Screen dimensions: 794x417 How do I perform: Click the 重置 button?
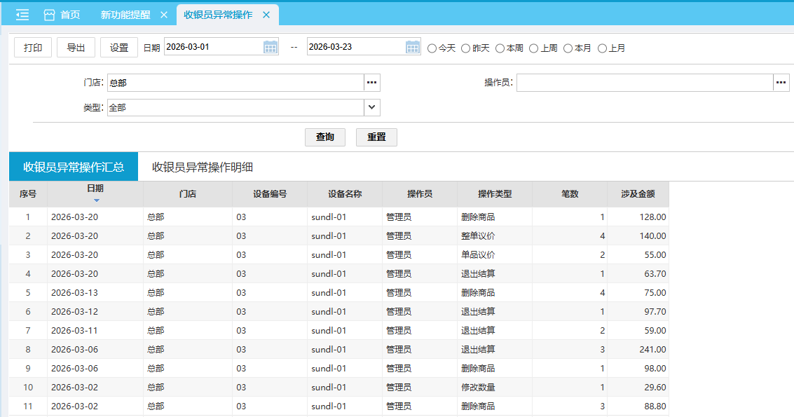tap(376, 137)
